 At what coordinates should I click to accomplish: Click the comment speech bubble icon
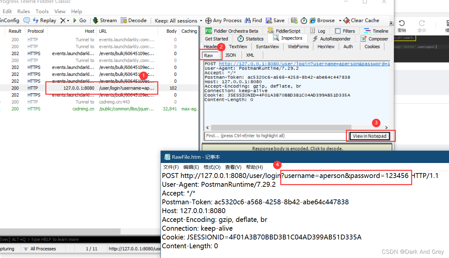[x=26, y=20]
